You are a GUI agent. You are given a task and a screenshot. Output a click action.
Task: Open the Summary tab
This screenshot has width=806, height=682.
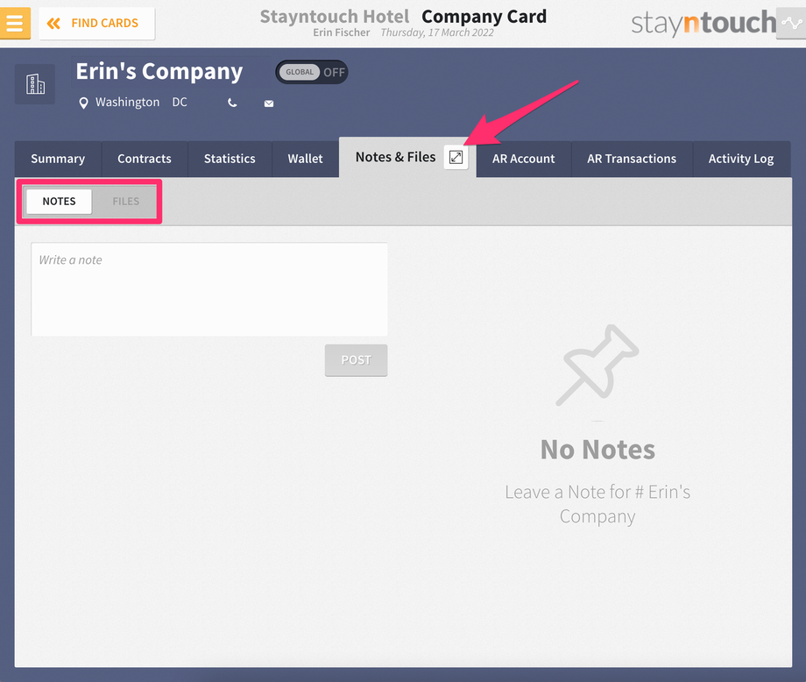pyautogui.click(x=58, y=159)
